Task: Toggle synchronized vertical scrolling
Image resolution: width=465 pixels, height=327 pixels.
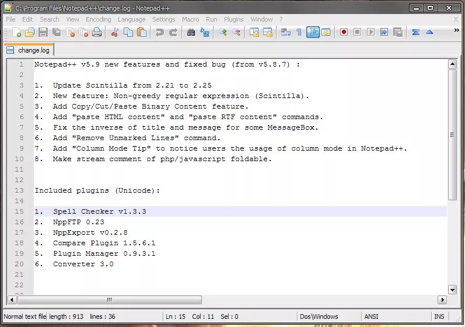Action: pos(254,32)
